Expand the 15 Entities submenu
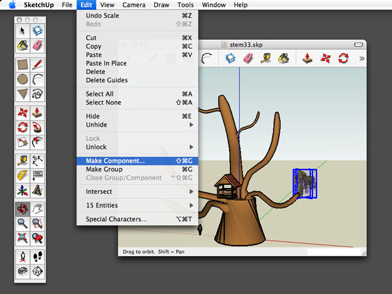 coord(137,205)
